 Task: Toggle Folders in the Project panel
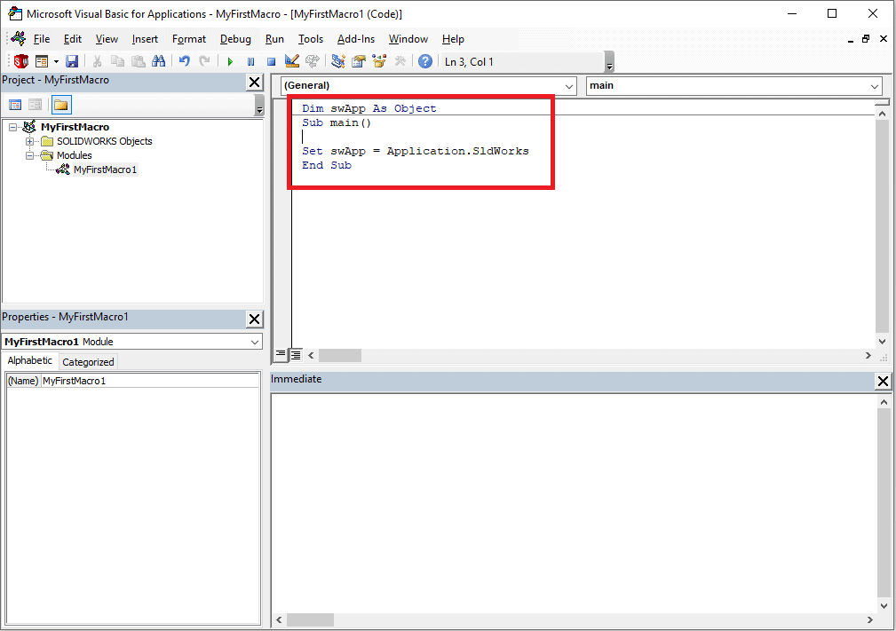61,105
